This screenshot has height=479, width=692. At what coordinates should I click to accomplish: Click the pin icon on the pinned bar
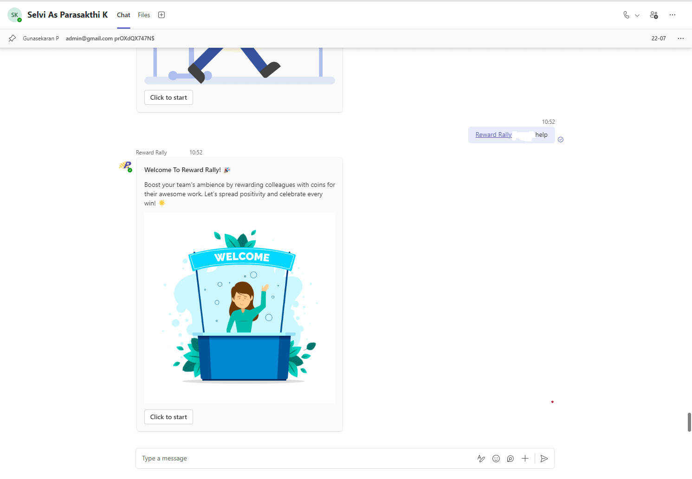pos(13,38)
